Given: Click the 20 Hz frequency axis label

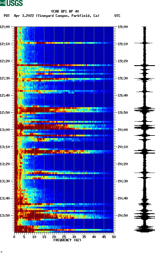Looking at the screenshot, I should 54,237.
